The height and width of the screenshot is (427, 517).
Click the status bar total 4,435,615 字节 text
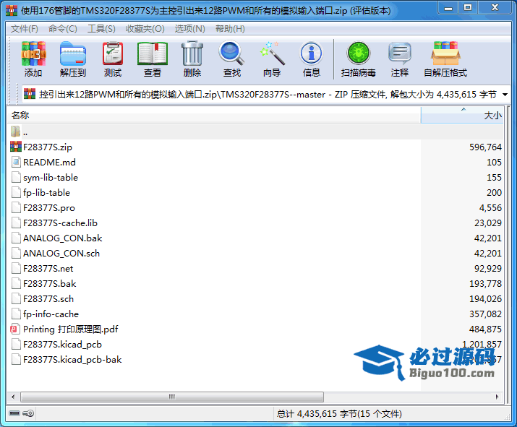coord(339,413)
